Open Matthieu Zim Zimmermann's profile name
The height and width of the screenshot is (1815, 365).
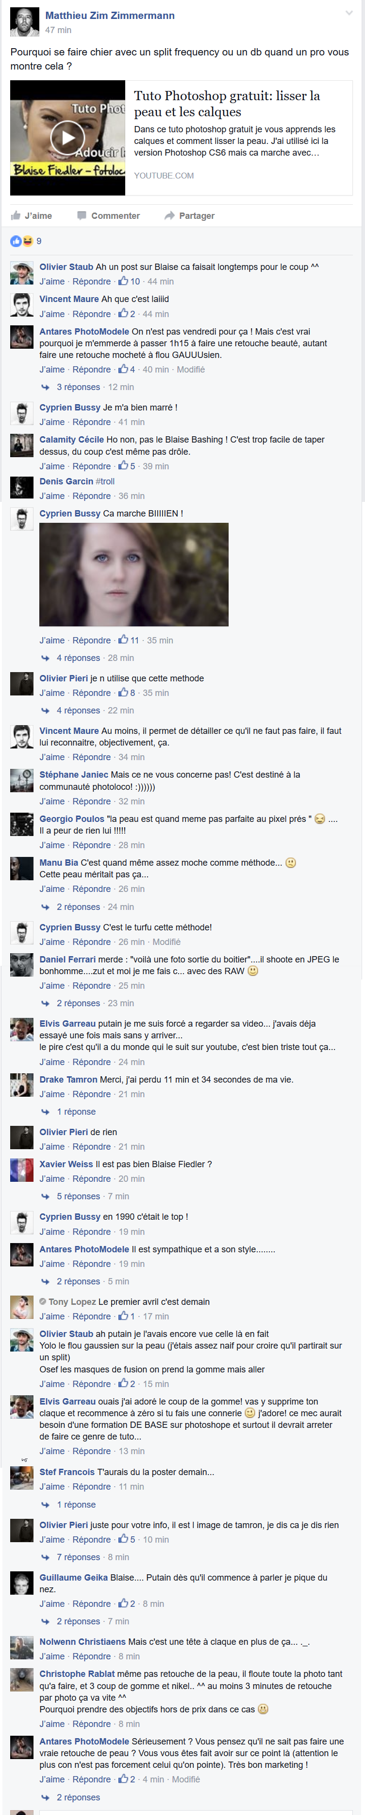[x=110, y=16]
